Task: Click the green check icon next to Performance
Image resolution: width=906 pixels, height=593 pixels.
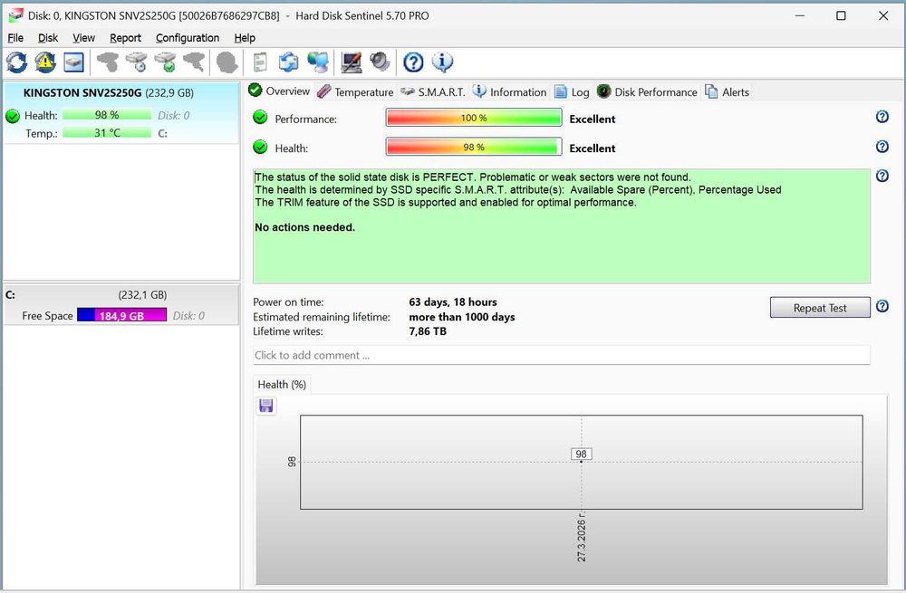Action: [261, 118]
